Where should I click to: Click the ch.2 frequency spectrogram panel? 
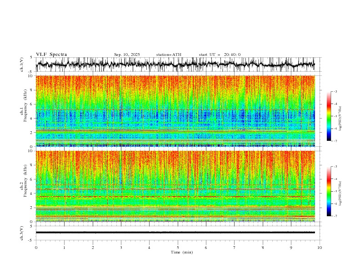(x=175, y=186)
